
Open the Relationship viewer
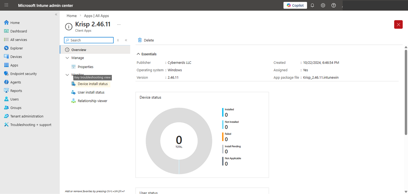click(x=92, y=101)
